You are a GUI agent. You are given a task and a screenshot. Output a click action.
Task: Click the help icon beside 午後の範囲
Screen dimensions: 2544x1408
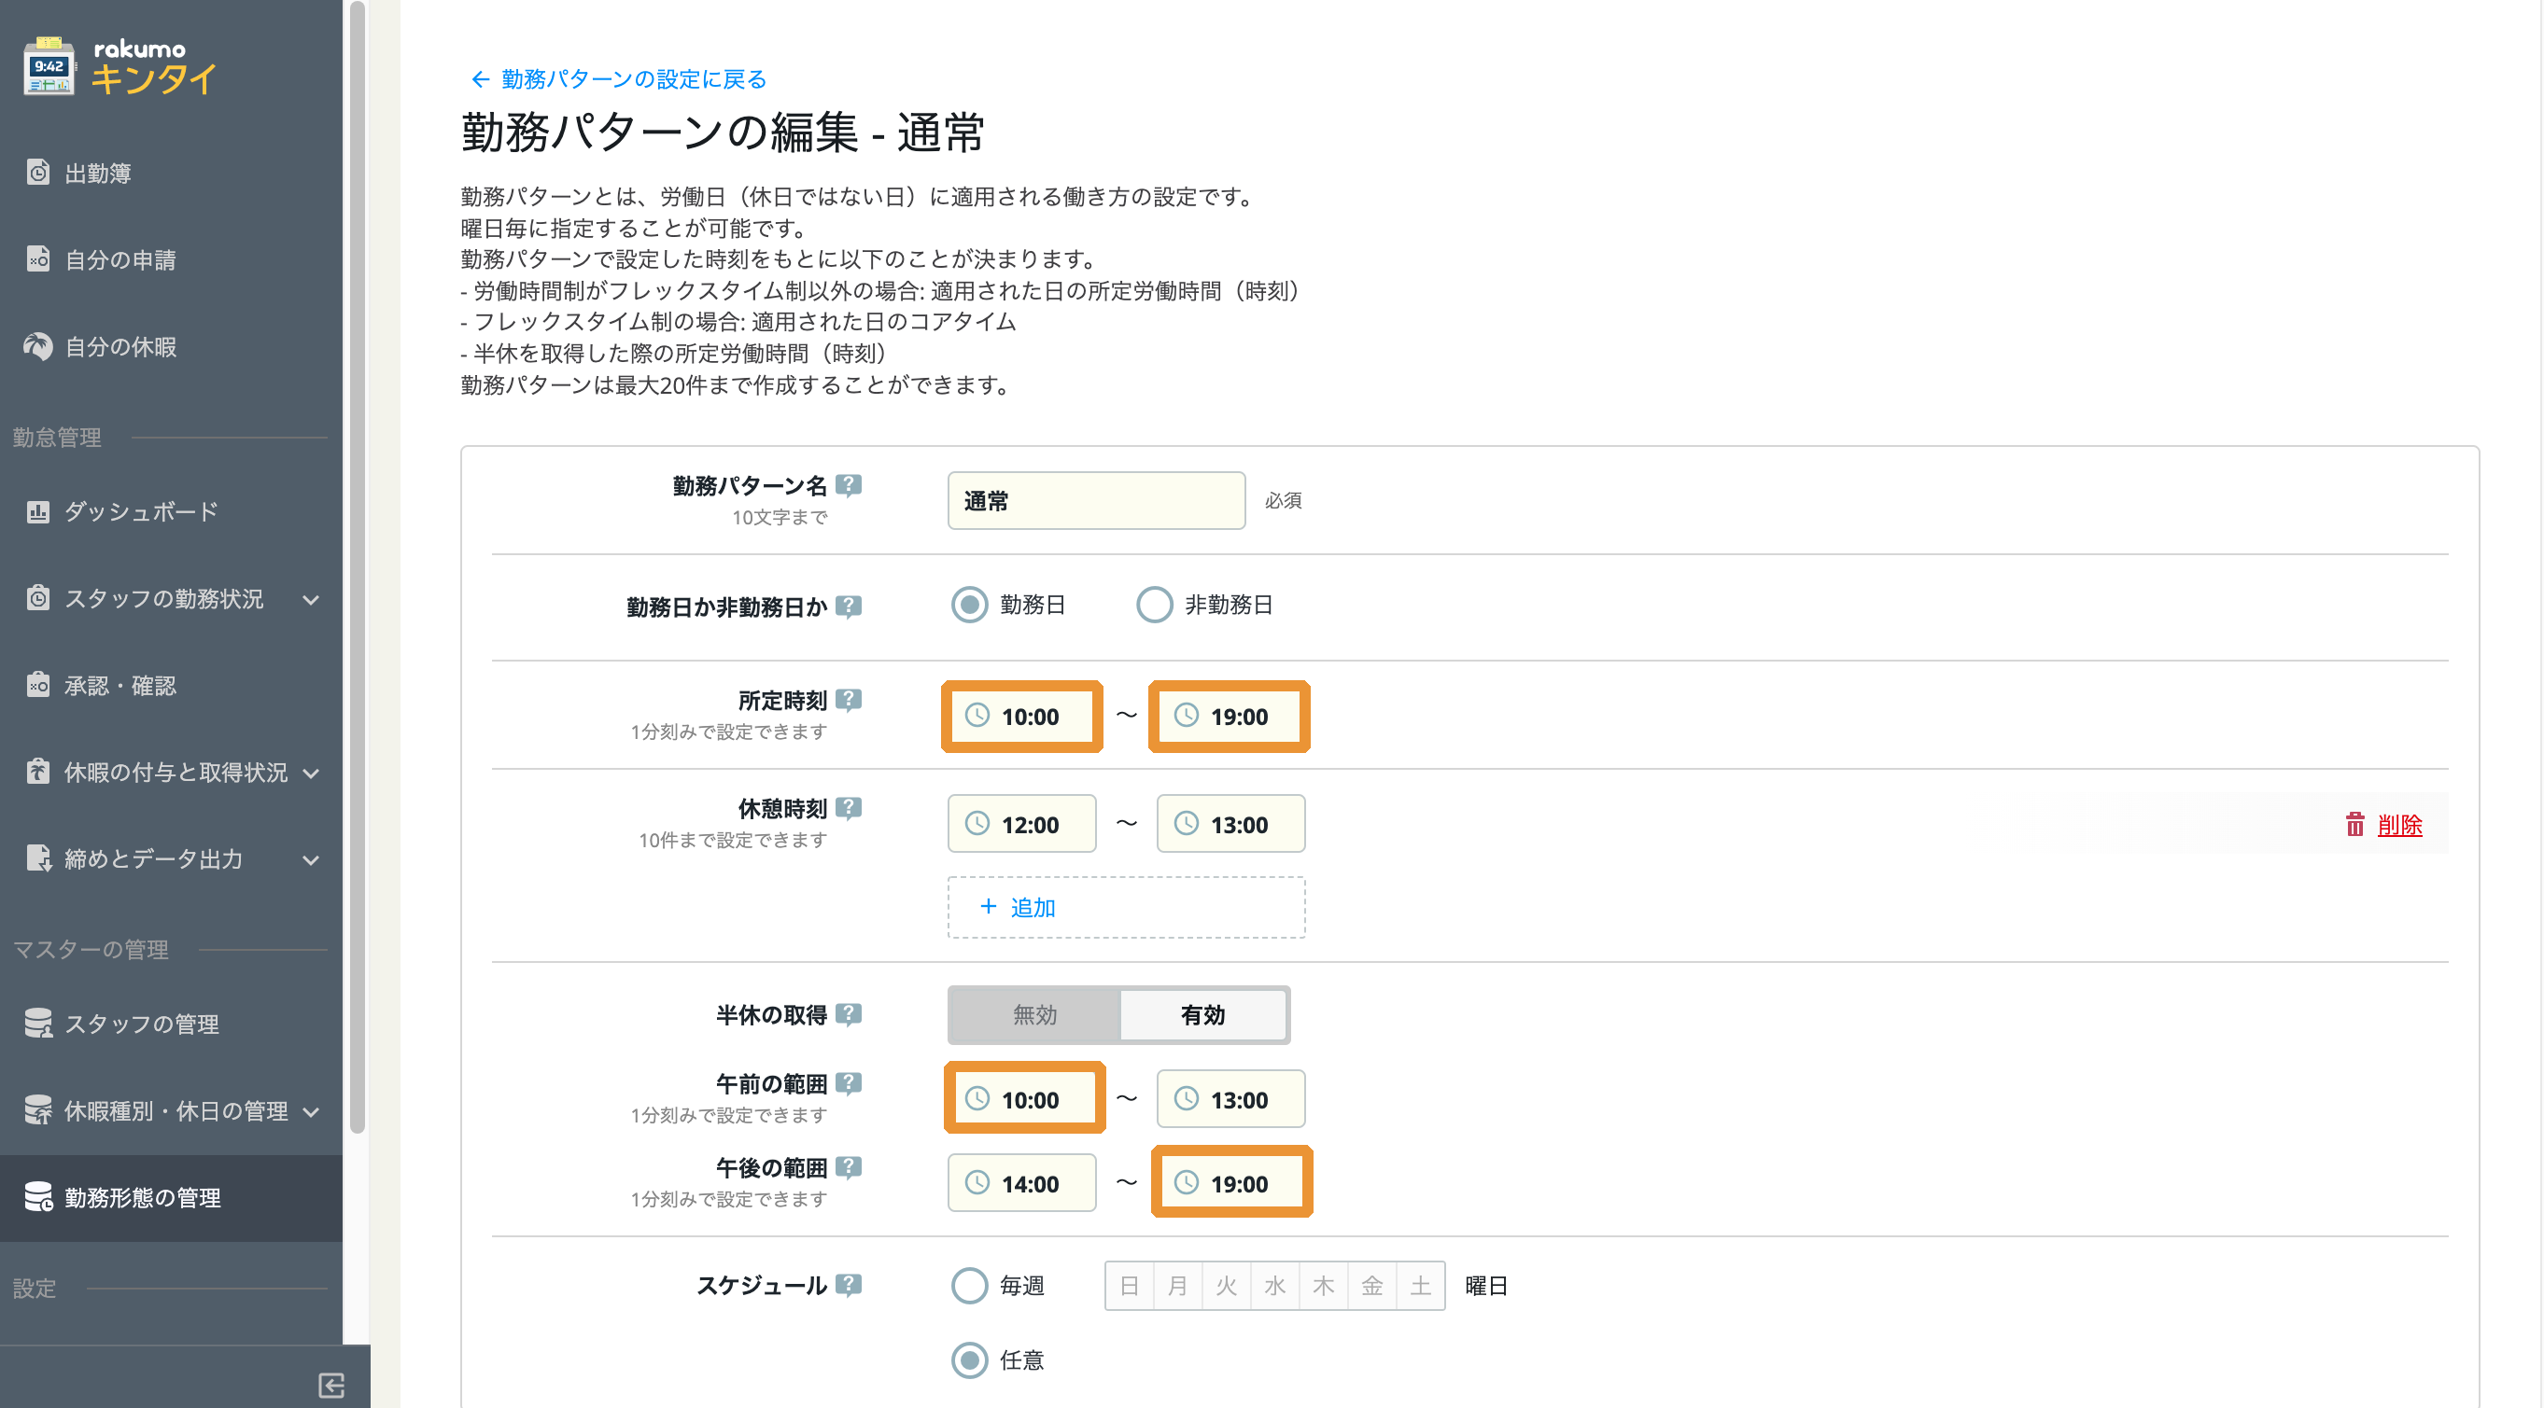pyautogui.click(x=849, y=1167)
